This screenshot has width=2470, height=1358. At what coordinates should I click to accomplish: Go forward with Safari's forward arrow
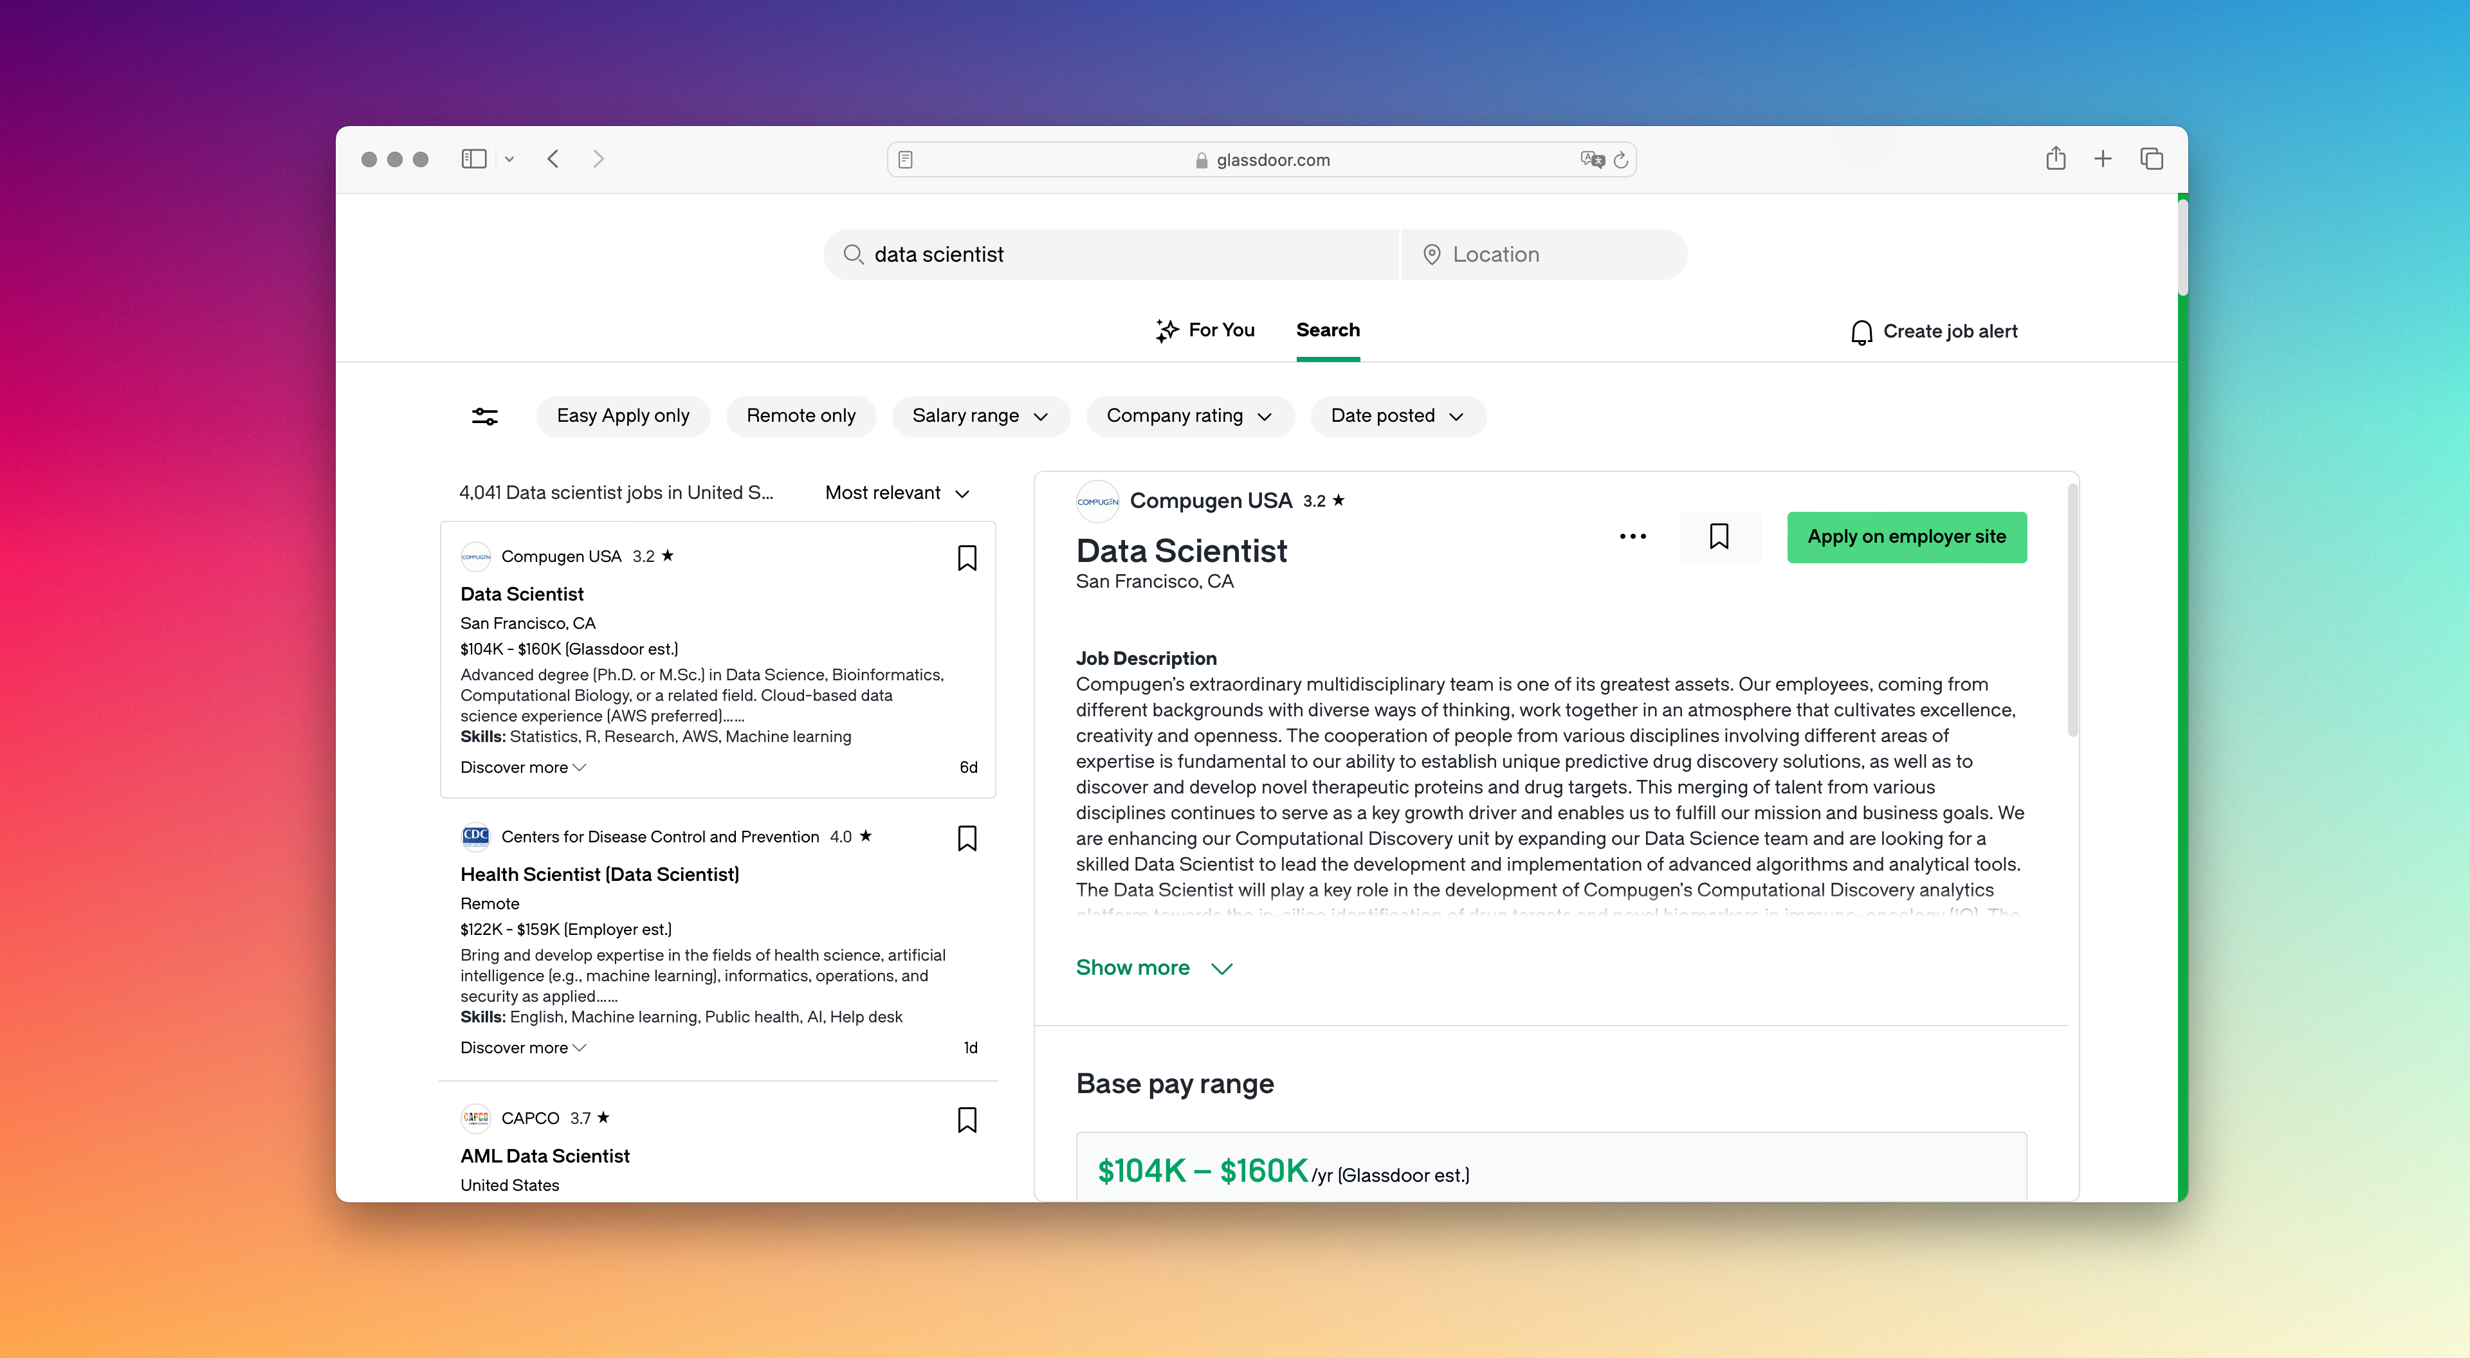[x=598, y=159]
